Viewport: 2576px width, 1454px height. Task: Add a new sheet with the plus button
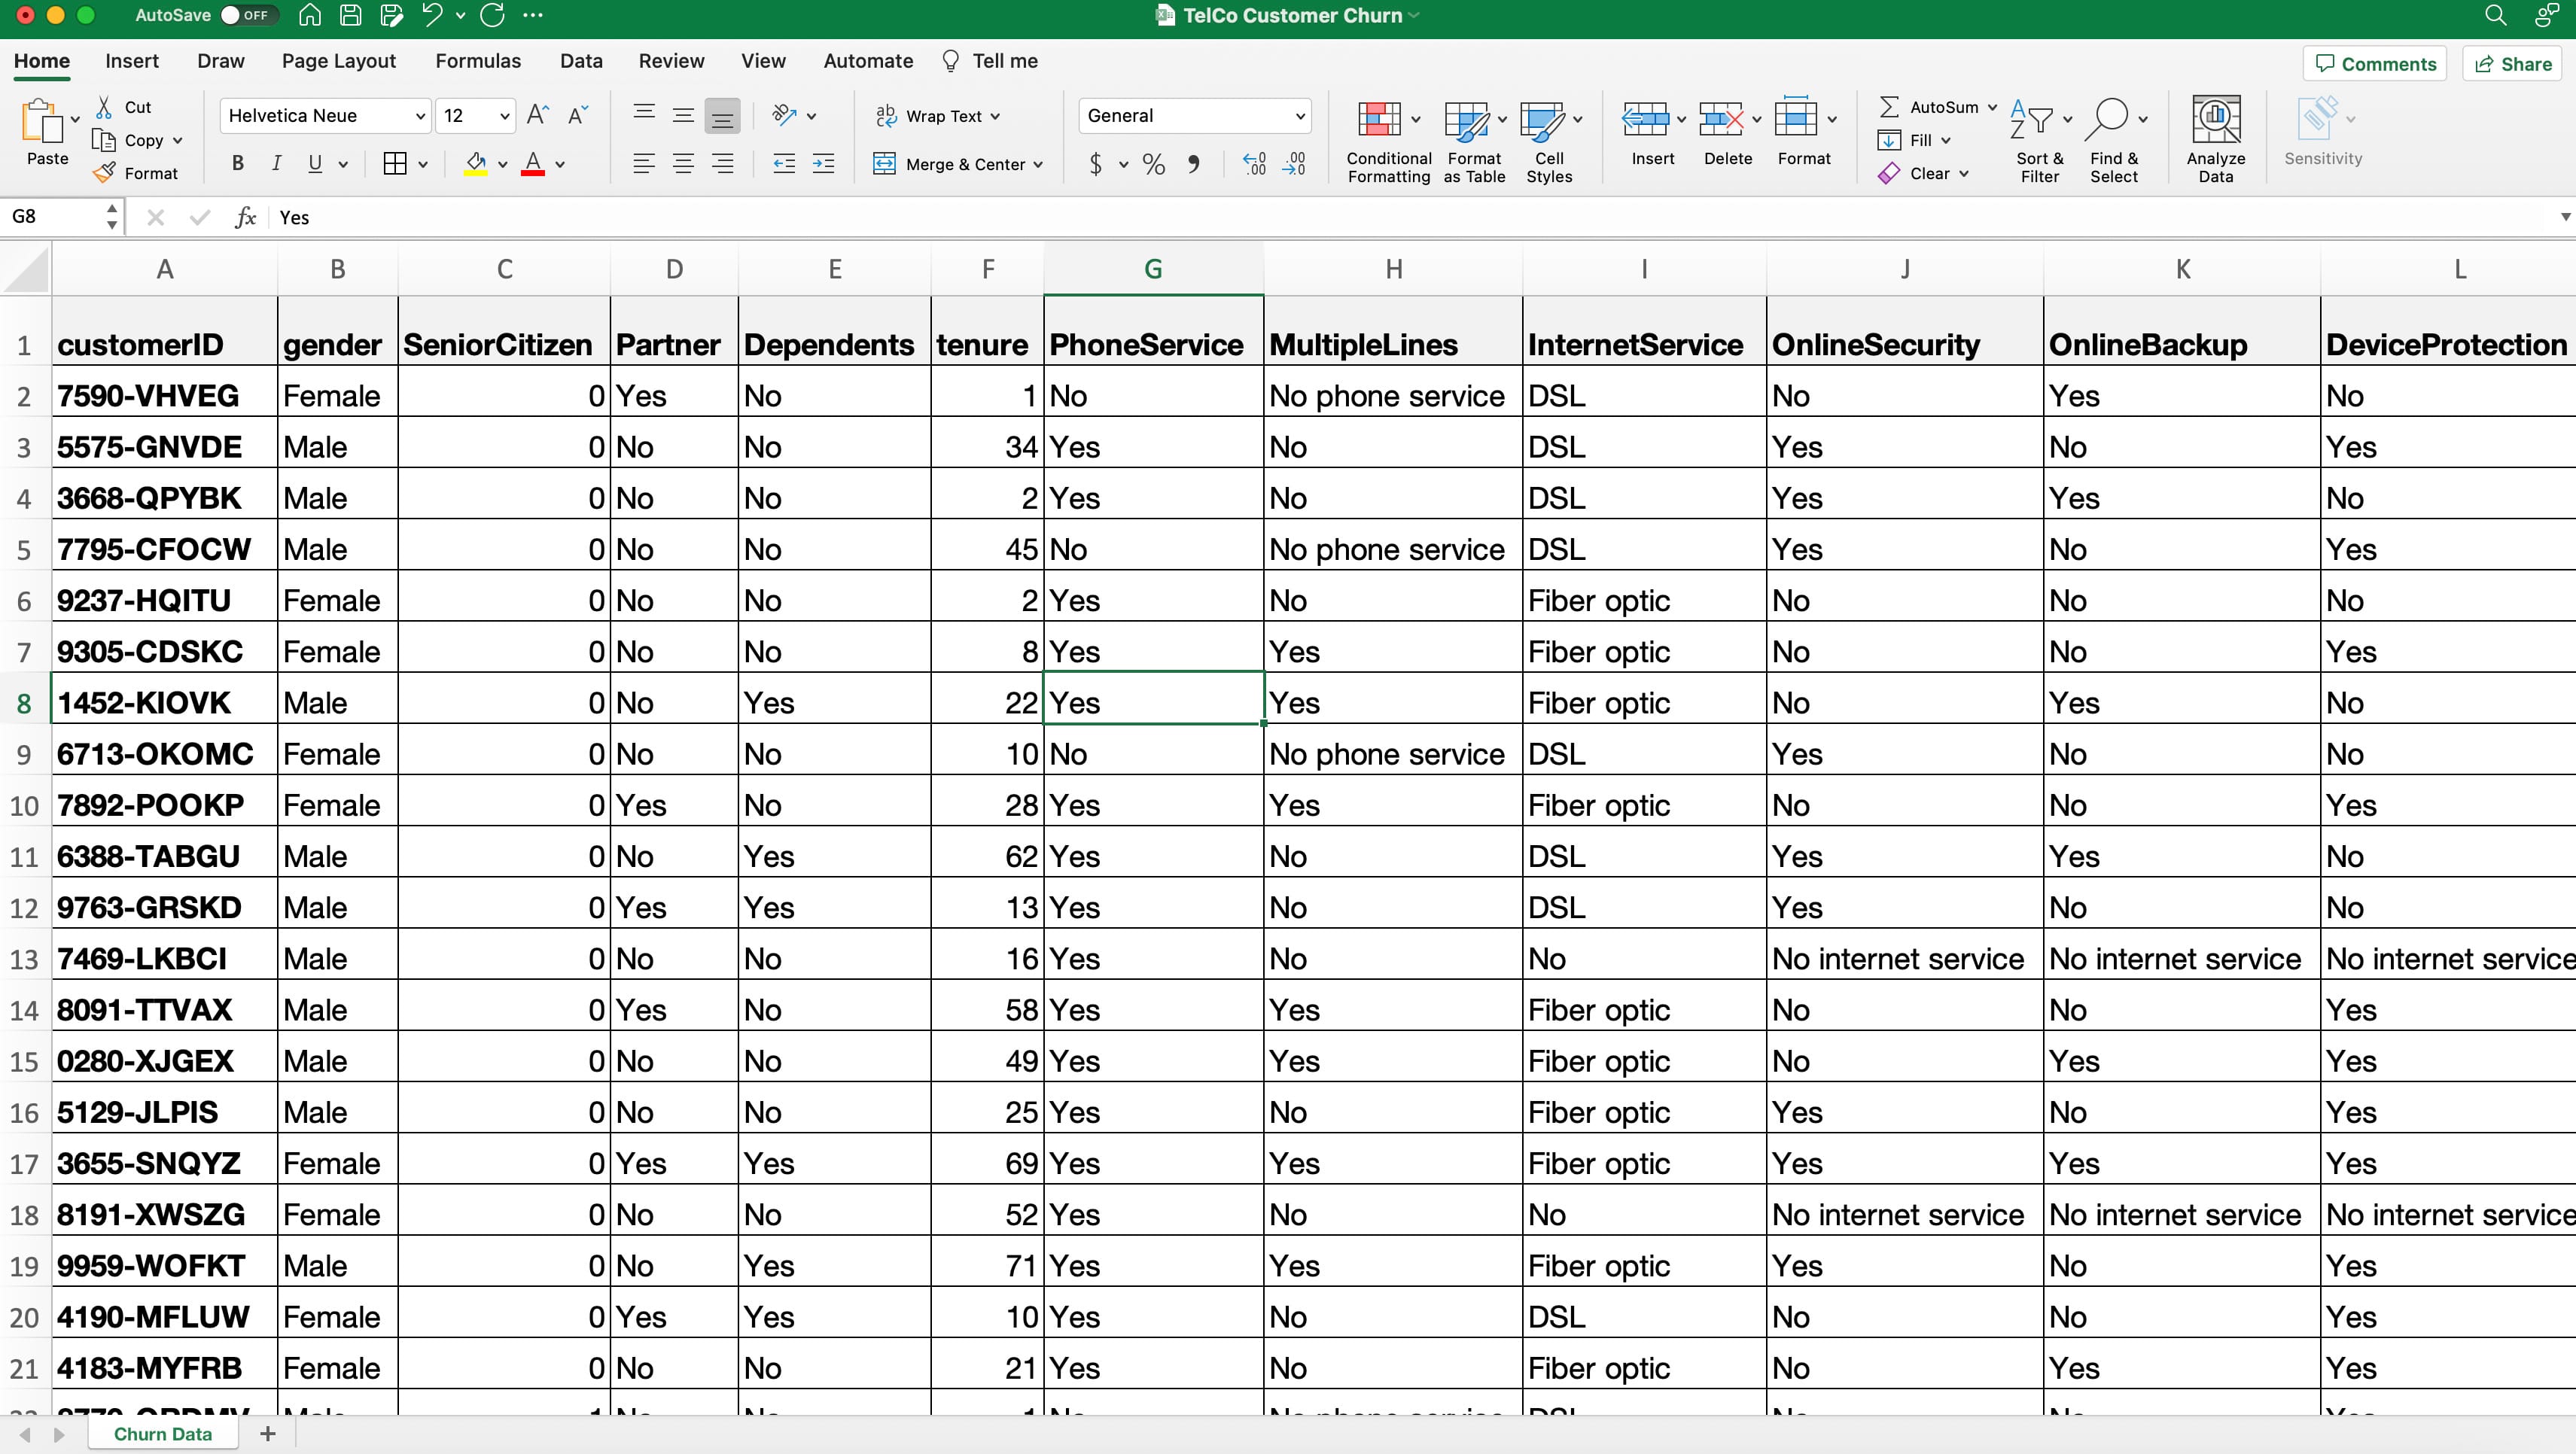tap(267, 1434)
